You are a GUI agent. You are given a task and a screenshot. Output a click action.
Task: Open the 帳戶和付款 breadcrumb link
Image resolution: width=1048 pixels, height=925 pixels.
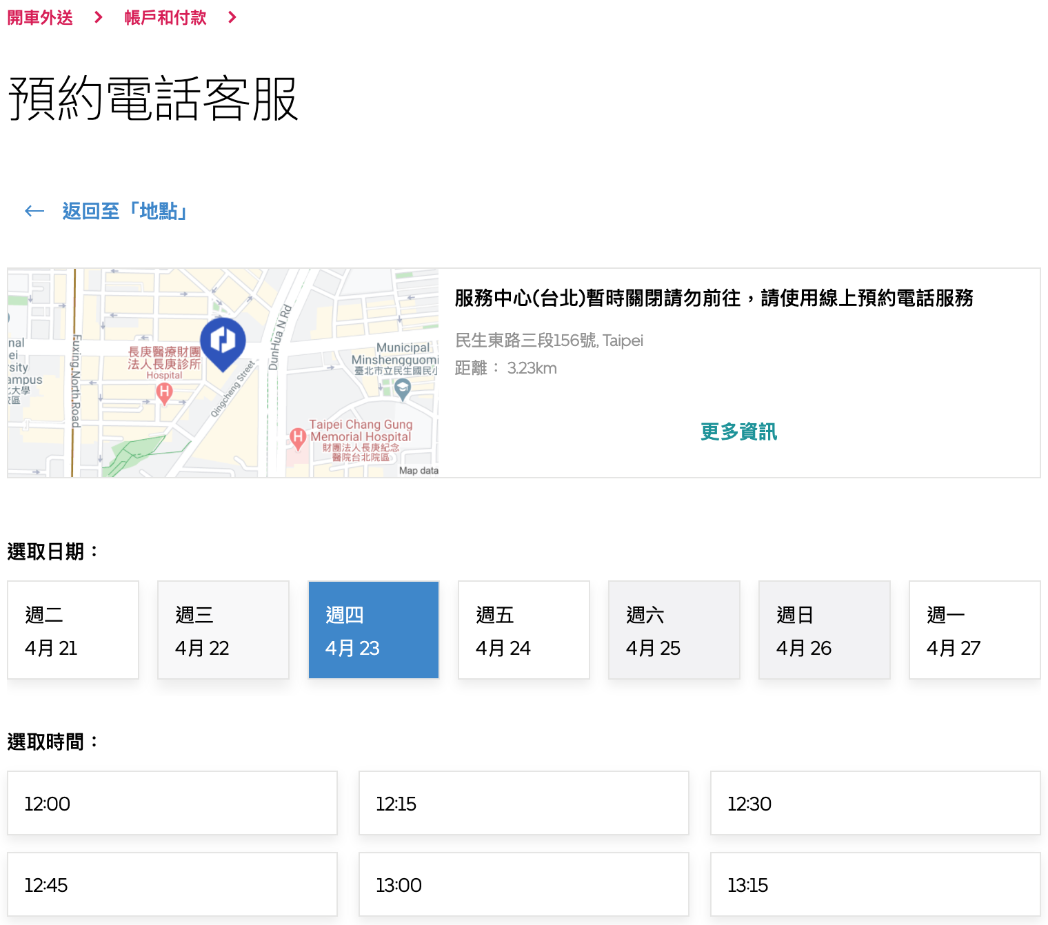(165, 17)
